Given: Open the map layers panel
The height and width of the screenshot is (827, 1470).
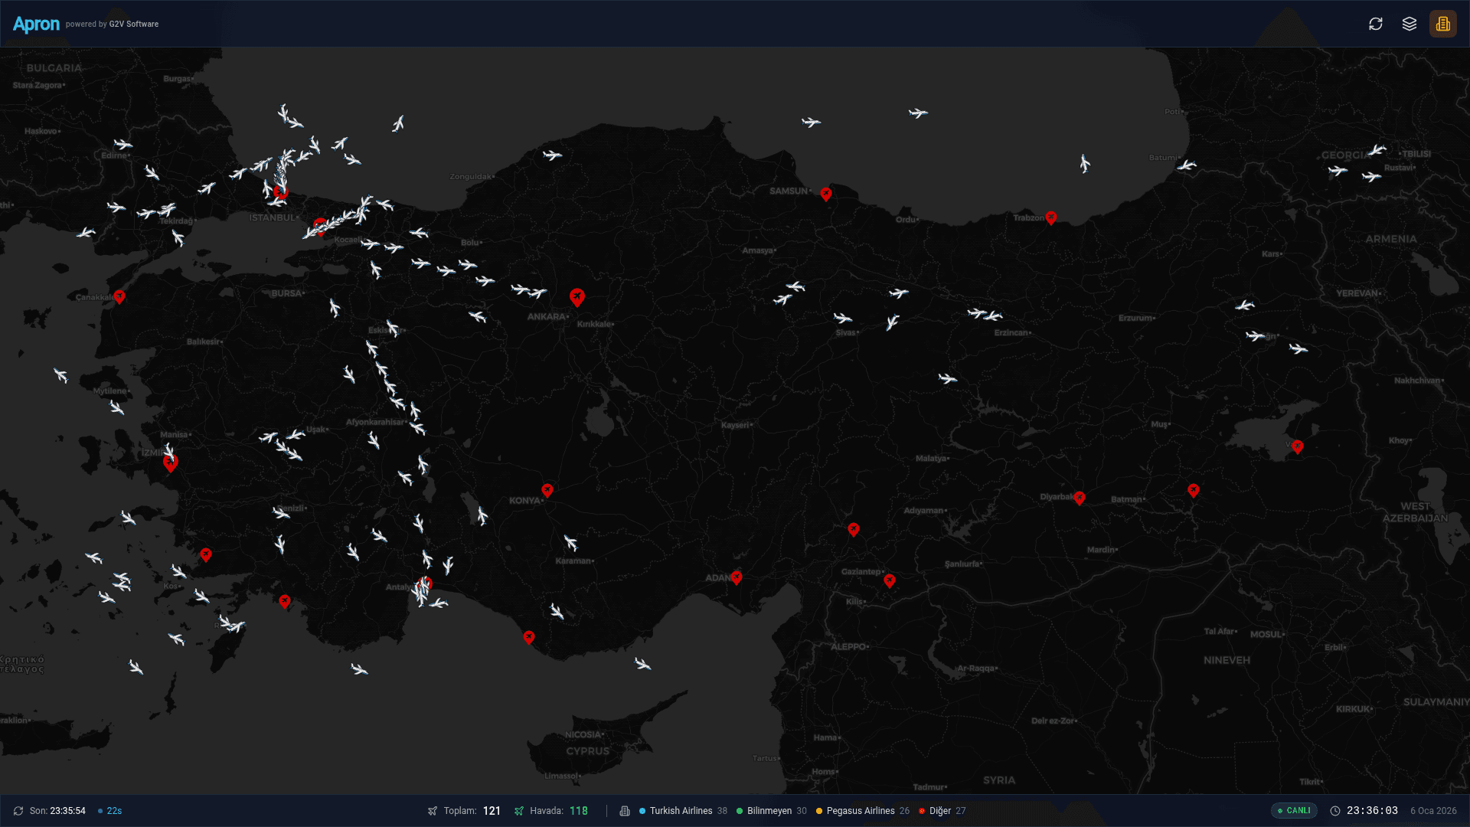Looking at the screenshot, I should point(1410,24).
